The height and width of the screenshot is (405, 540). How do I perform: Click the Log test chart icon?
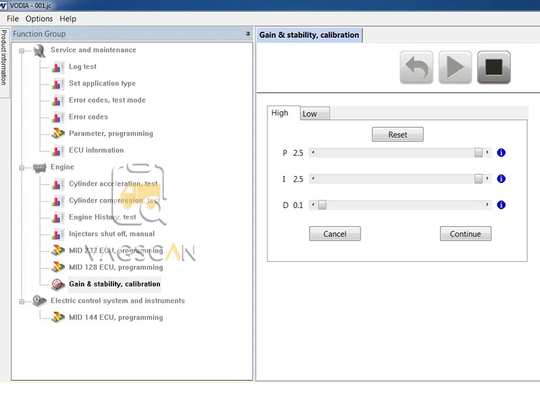point(58,67)
